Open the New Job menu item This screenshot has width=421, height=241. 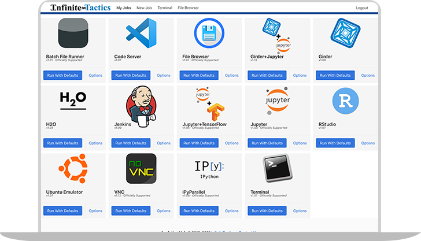(144, 8)
